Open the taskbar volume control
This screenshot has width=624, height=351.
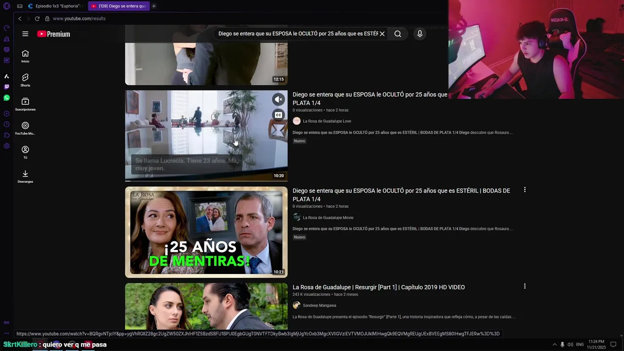[x=570, y=345]
